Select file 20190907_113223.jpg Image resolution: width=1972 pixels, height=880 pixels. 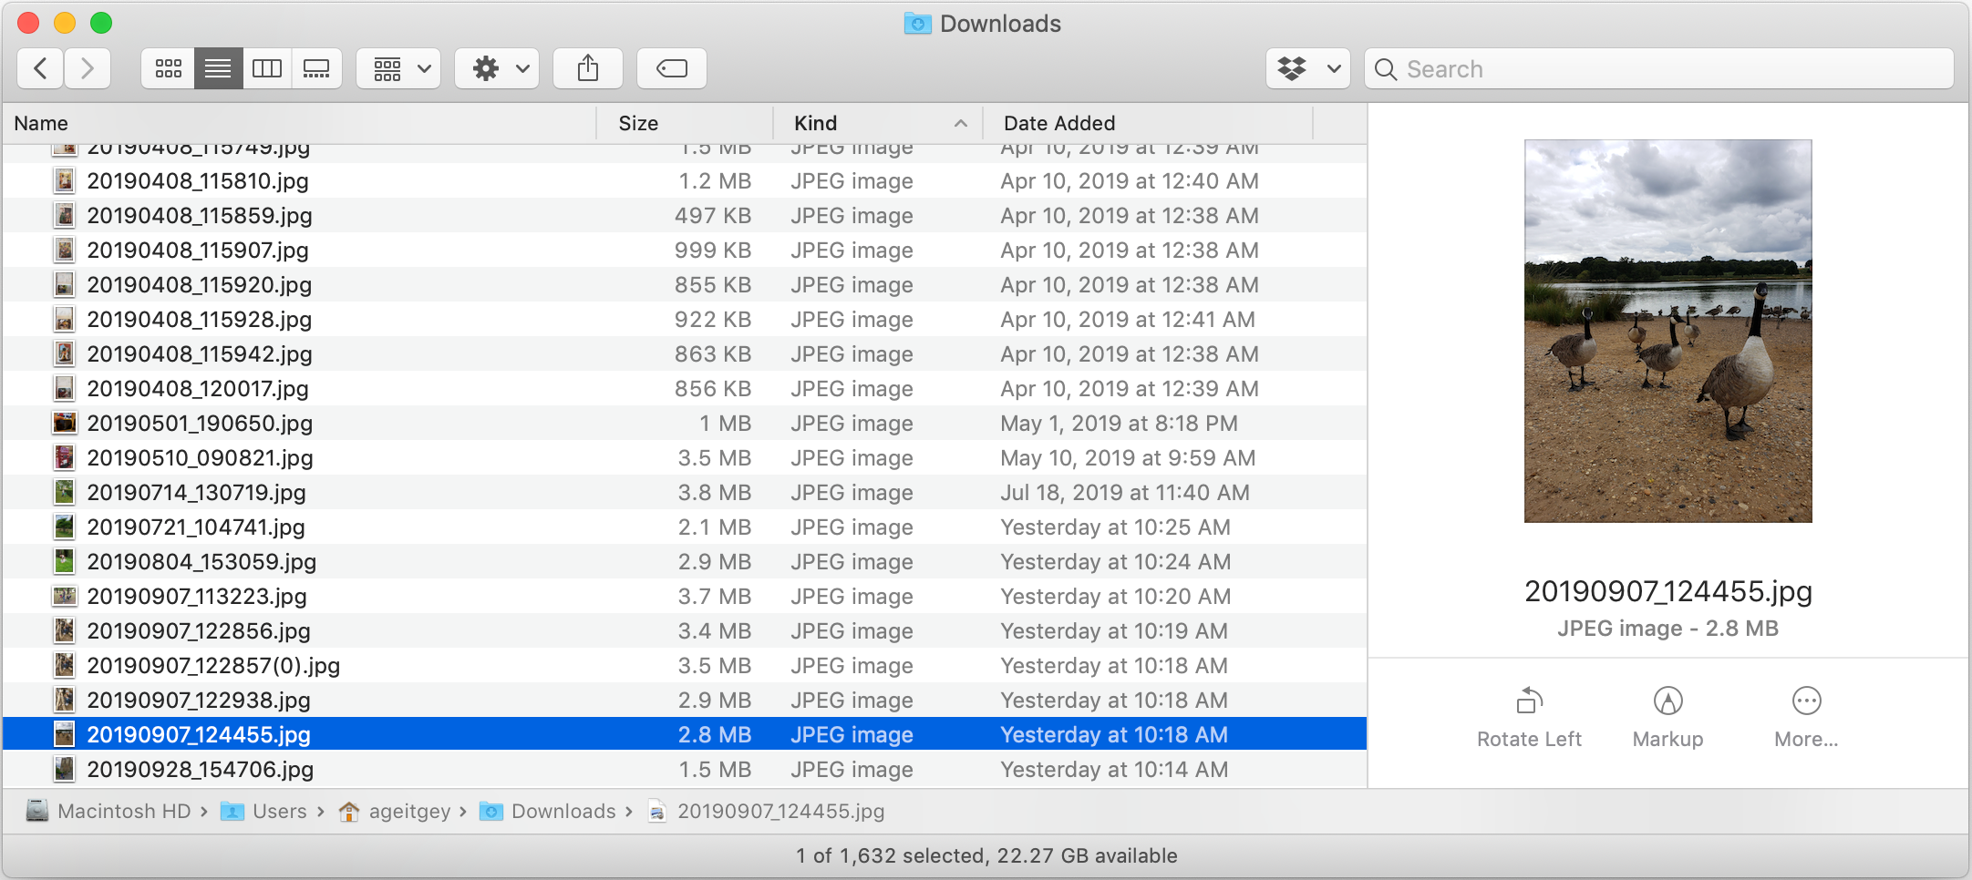(x=684, y=597)
